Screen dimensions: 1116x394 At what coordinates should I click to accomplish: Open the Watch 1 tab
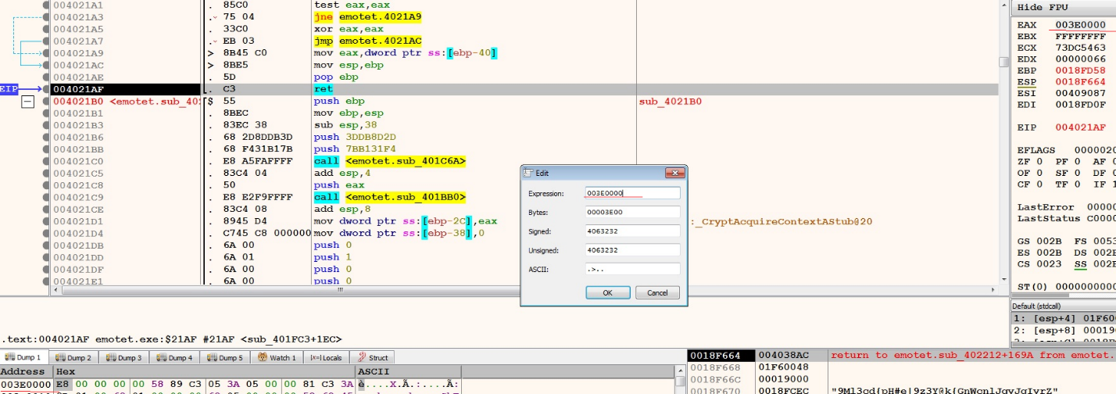point(276,357)
